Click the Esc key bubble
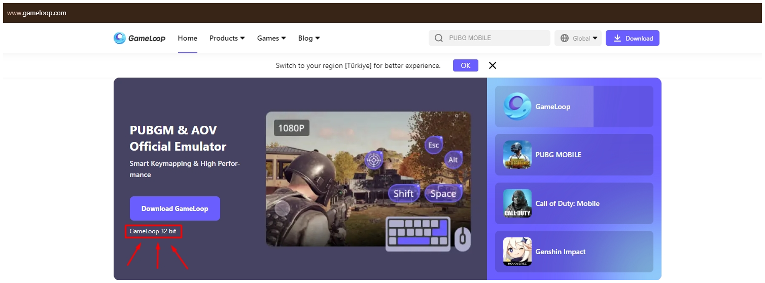The width and height of the screenshot is (765, 283). tap(433, 145)
